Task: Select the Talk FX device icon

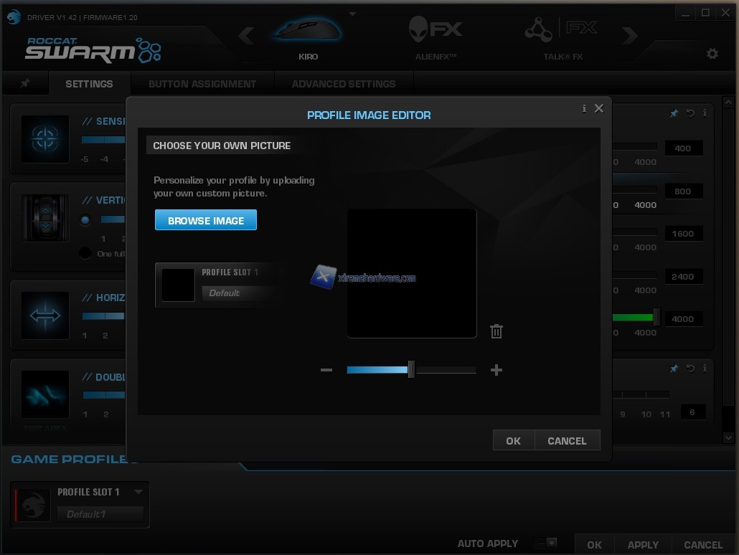Action: coord(562,31)
